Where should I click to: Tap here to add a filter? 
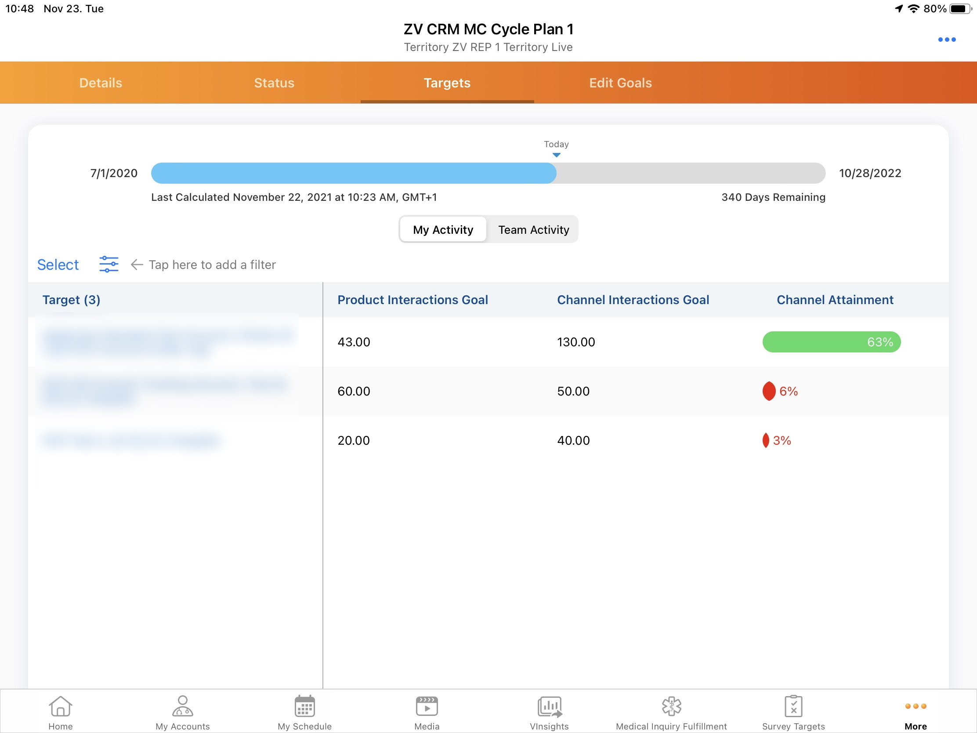[212, 265]
